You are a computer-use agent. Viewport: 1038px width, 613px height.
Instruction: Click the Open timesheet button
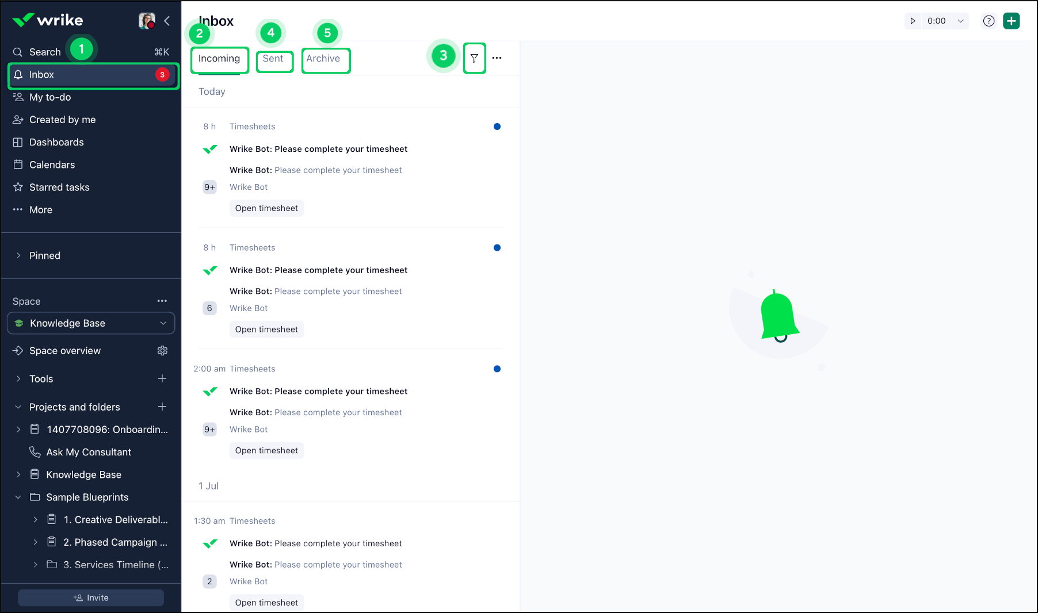point(266,208)
